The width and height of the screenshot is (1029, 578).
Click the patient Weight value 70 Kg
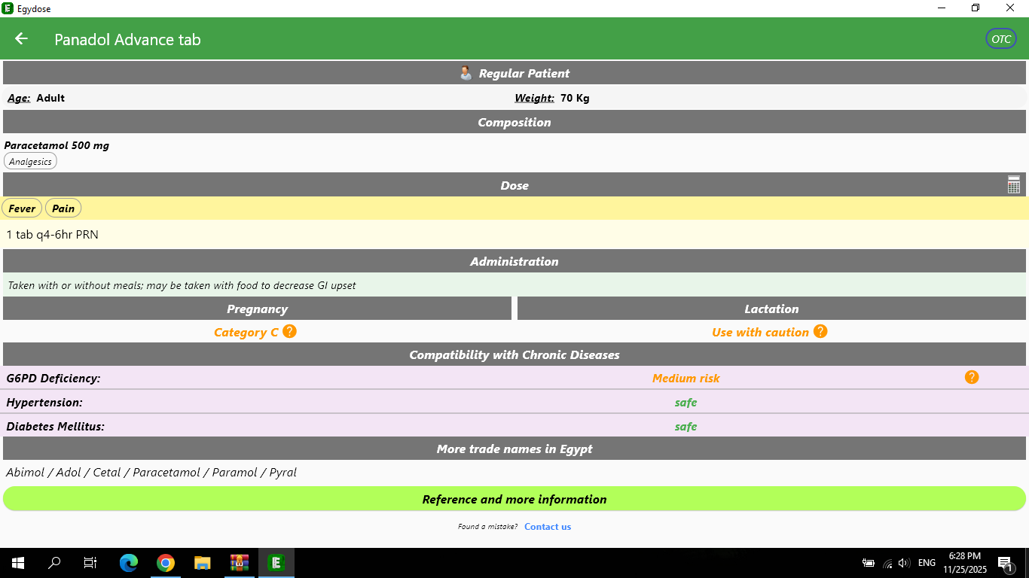pyautogui.click(x=575, y=98)
